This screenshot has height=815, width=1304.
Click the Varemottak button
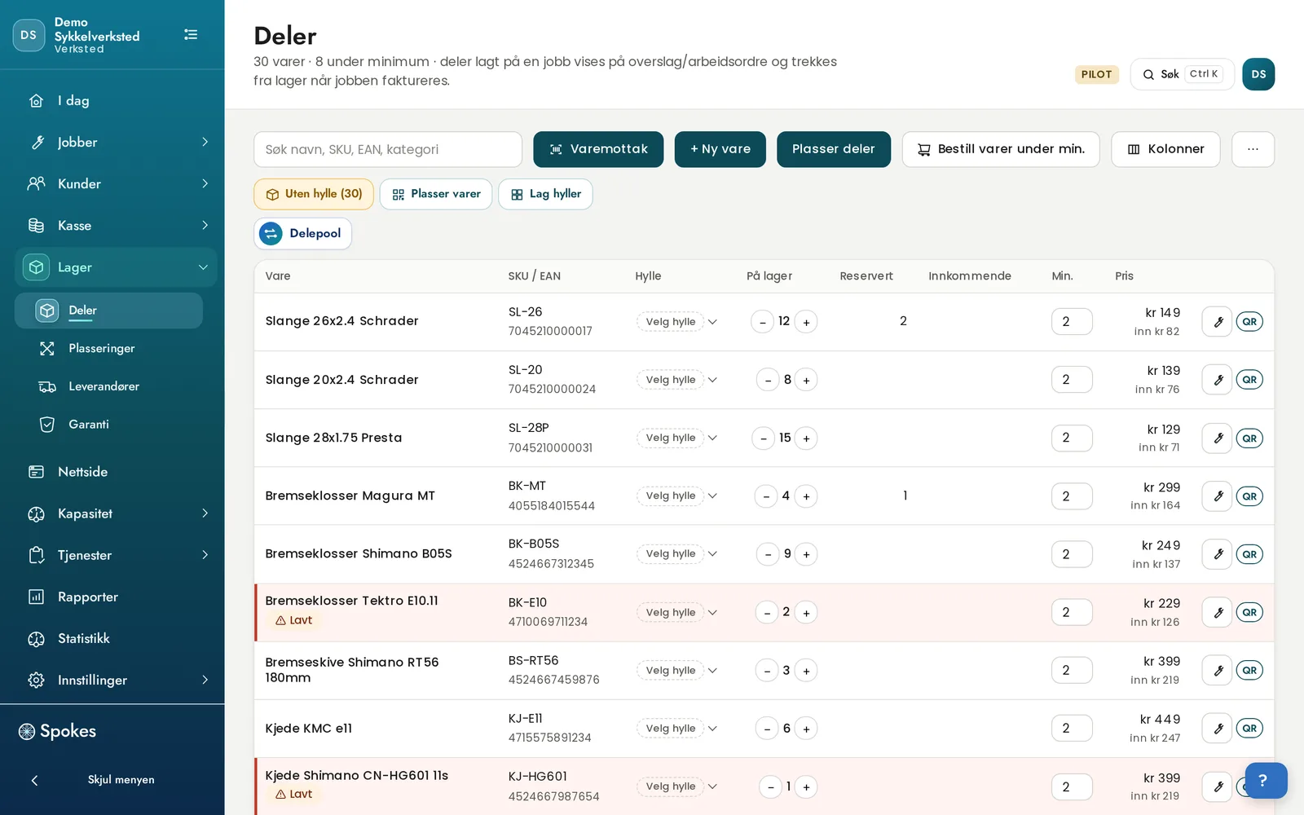click(x=598, y=149)
